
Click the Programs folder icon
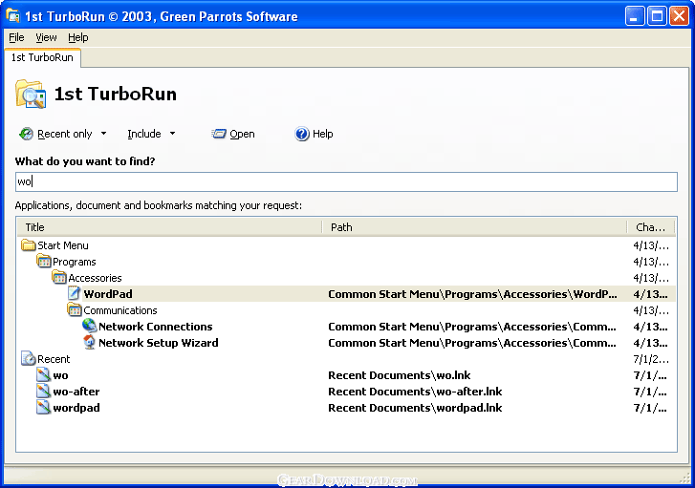click(44, 262)
